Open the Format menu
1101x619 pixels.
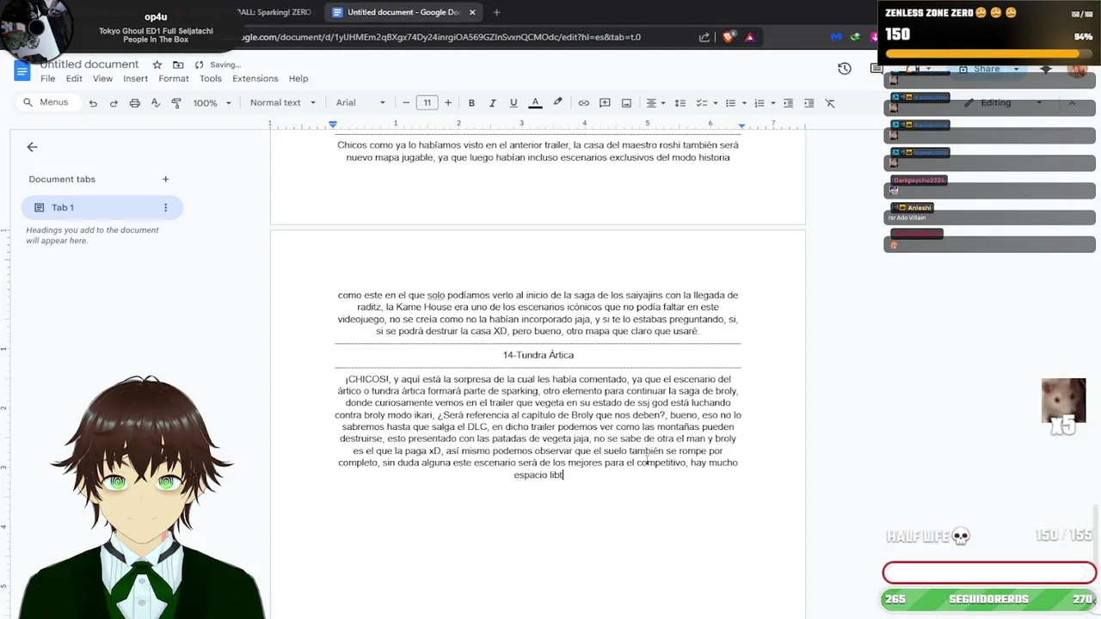tap(173, 78)
